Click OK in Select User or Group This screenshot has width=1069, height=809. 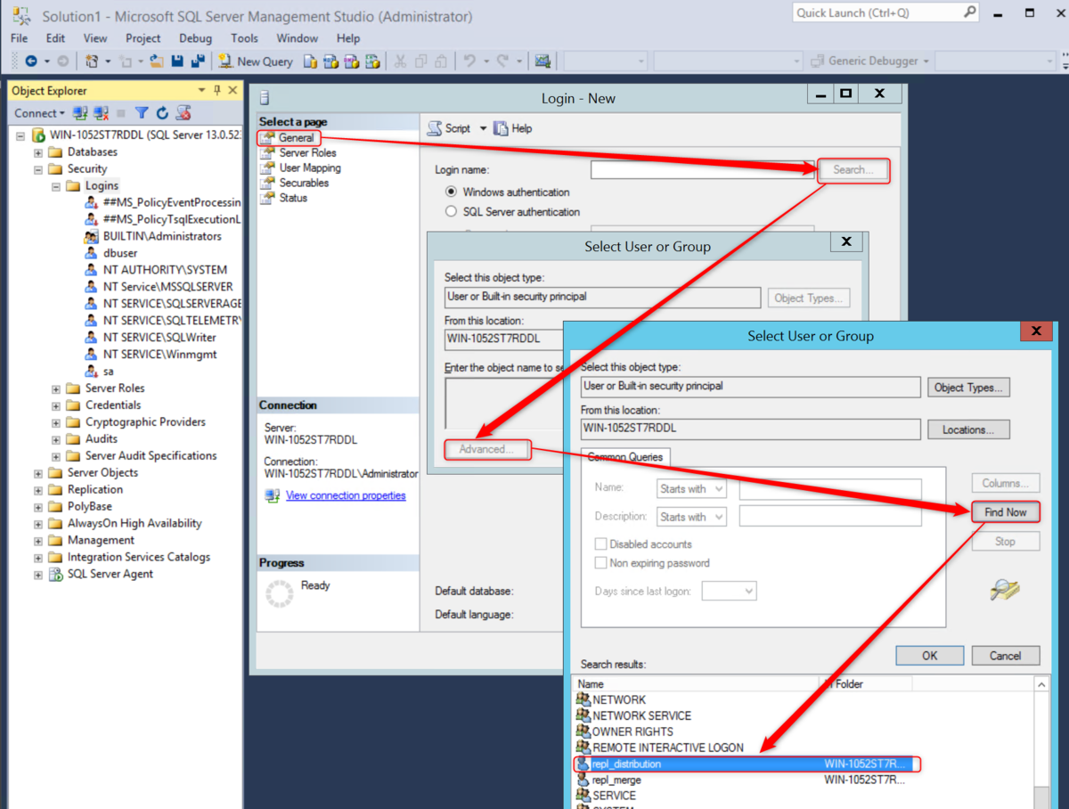(929, 656)
